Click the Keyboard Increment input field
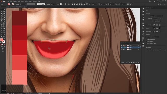 pyautogui.click(x=157, y=37)
